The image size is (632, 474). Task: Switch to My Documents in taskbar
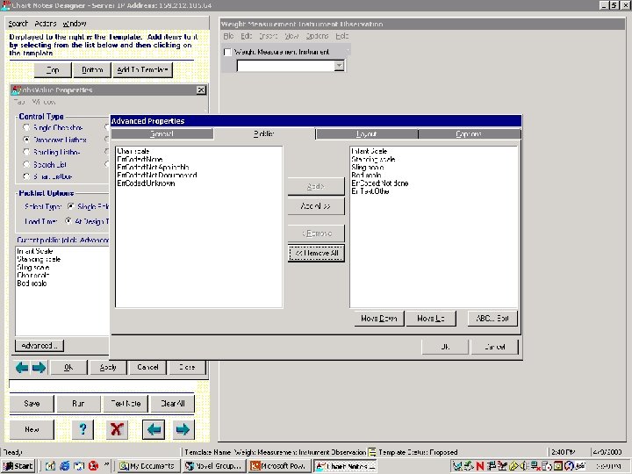(148, 466)
